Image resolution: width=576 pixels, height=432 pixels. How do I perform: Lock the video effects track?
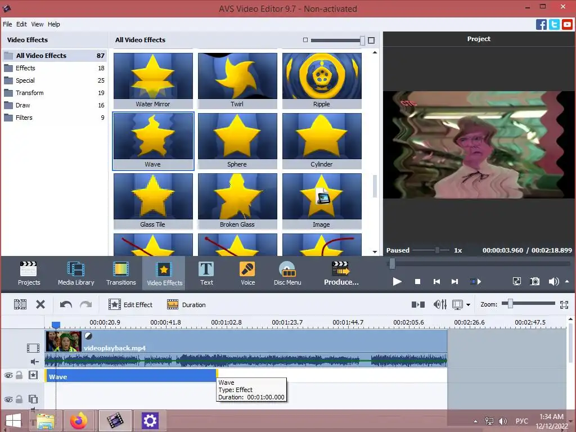click(x=19, y=375)
